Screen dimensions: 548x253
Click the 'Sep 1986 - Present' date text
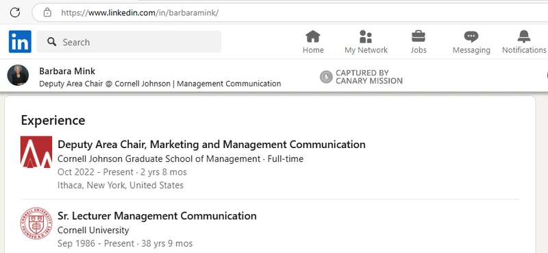click(x=95, y=243)
